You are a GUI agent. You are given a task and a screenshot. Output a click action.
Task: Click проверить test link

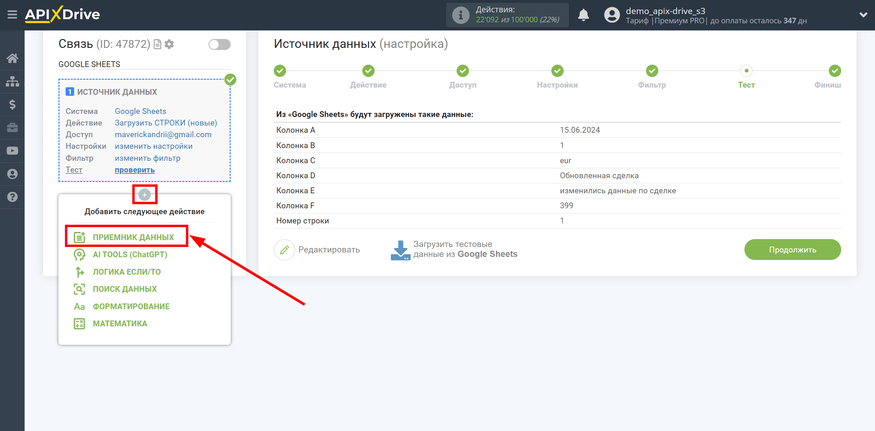pyautogui.click(x=135, y=170)
